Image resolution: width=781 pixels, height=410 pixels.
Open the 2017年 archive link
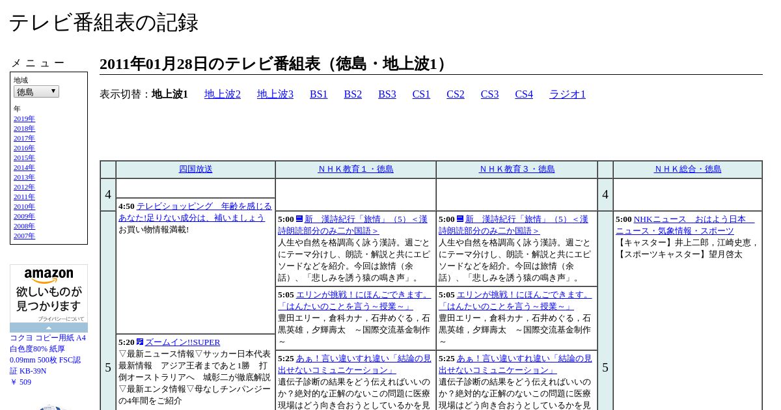(24, 139)
